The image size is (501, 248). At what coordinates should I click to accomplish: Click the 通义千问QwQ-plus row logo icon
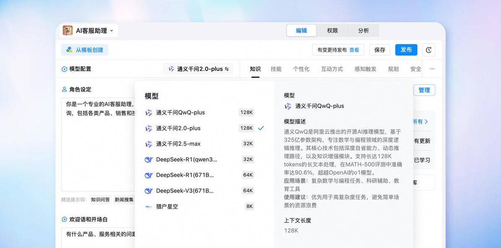149,112
